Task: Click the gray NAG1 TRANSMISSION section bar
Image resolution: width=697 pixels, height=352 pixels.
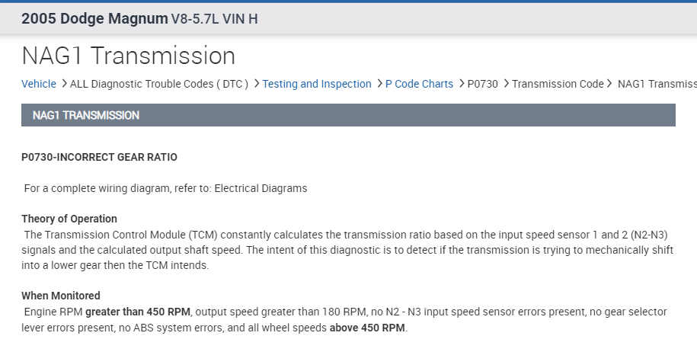Action: tap(348, 115)
